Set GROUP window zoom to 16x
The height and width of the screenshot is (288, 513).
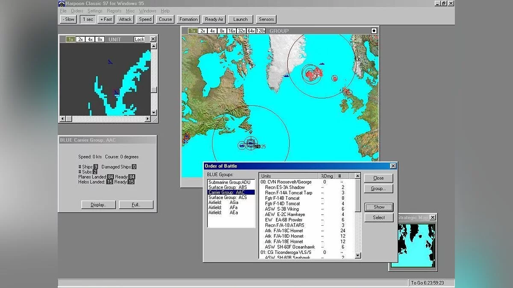coord(232,31)
